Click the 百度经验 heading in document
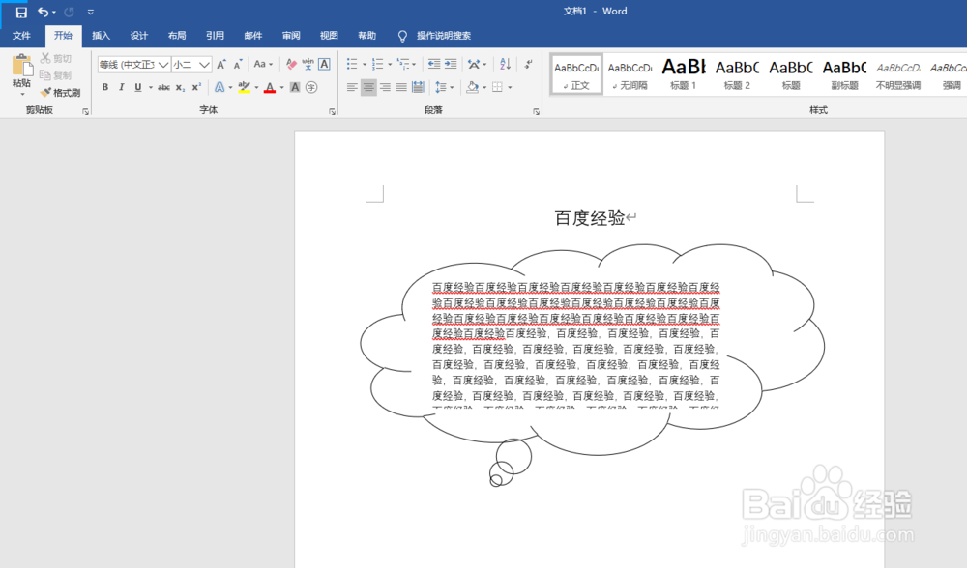Viewport: 967px width, 568px height. tap(590, 217)
